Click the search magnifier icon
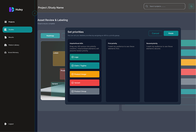The width and height of the screenshot is (196, 132). [147, 6]
